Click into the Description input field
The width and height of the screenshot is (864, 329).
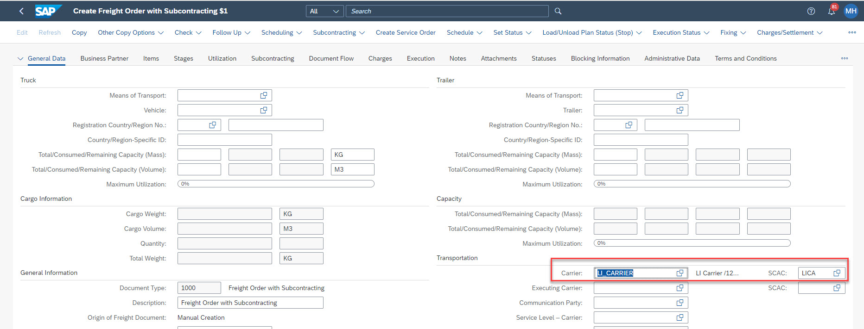click(250, 303)
